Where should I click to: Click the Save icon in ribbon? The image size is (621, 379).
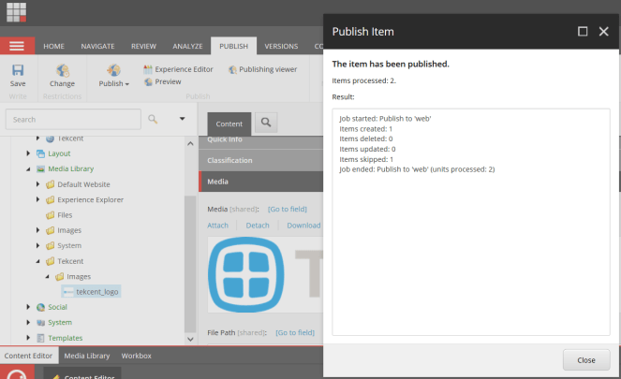click(x=18, y=73)
